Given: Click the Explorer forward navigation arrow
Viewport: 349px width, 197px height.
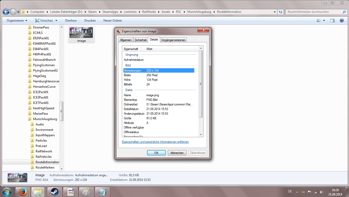Looking at the screenshot, I should point(13,12).
